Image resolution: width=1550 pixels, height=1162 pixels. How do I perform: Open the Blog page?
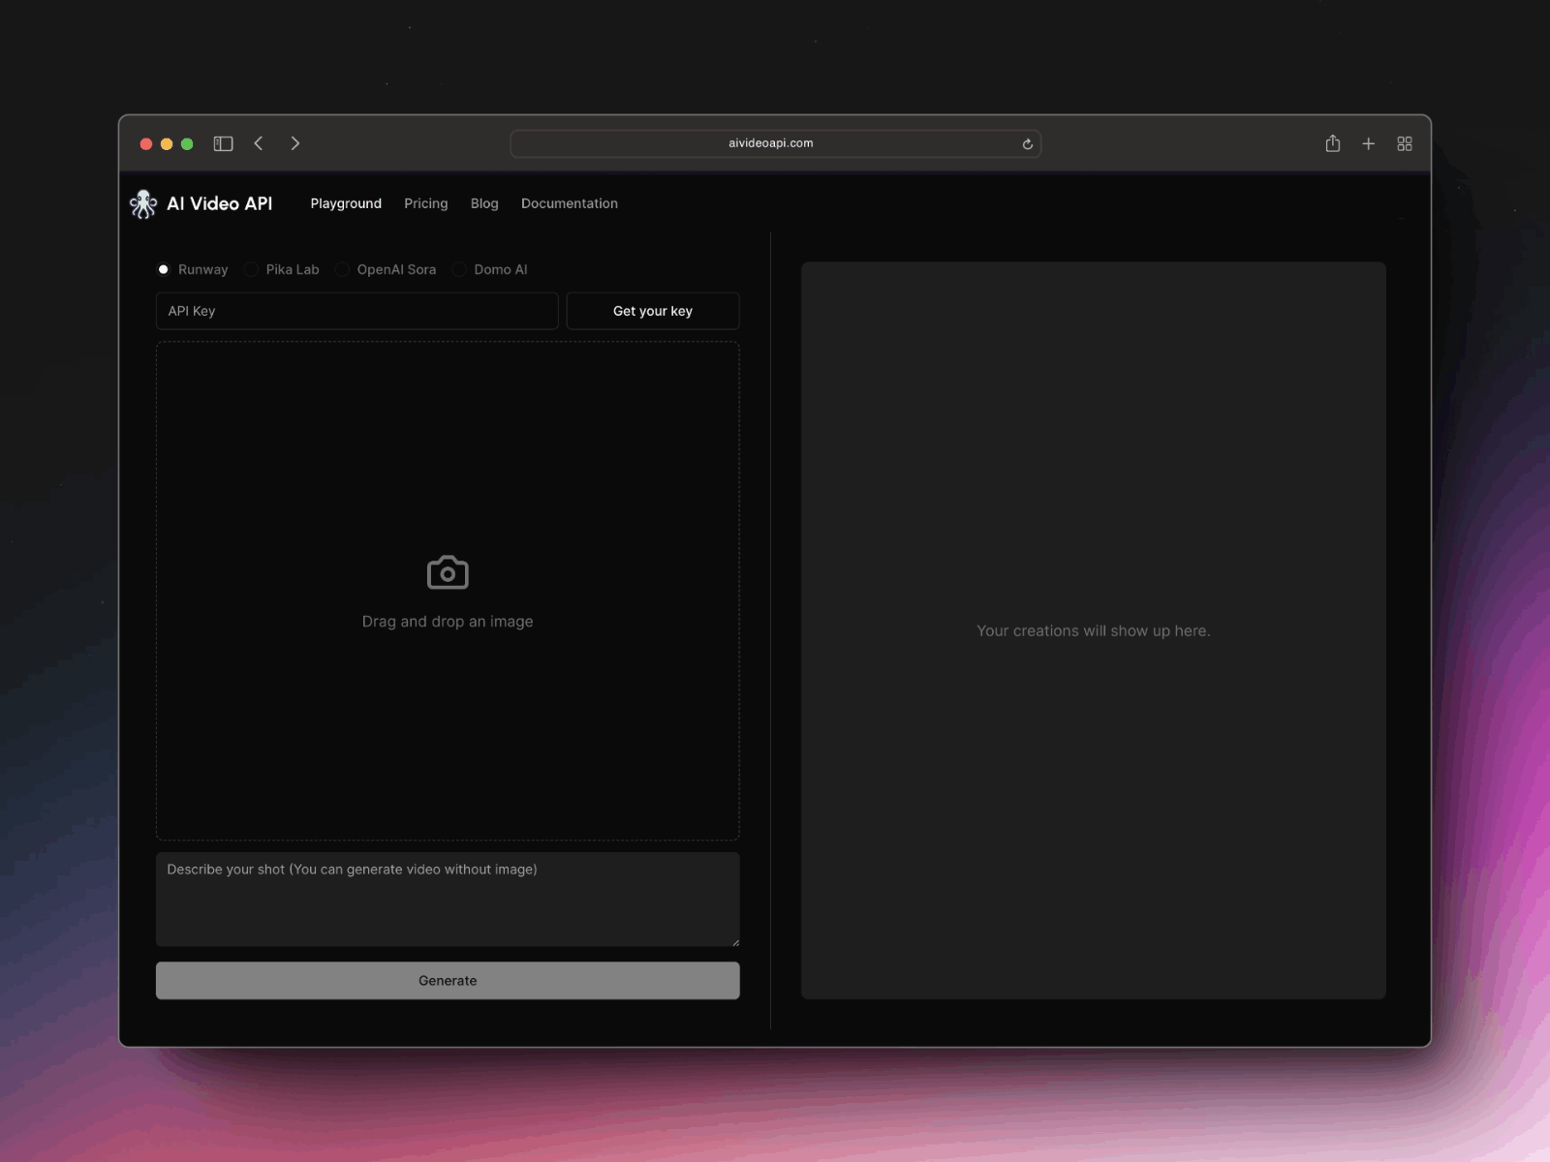click(x=484, y=203)
